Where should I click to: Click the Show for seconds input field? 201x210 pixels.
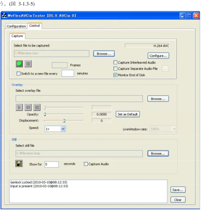(52, 164)
